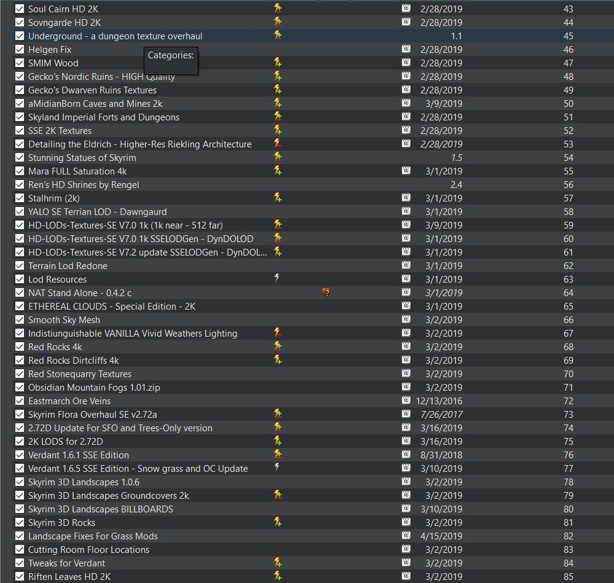
Task: Toggle the Cutting Room Floor Locations checkbox
Action: coord(20,549)
